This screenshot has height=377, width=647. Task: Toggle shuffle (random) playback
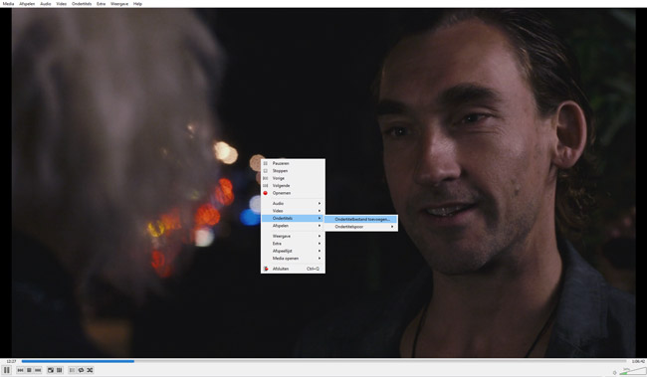(x=90, y=370)
